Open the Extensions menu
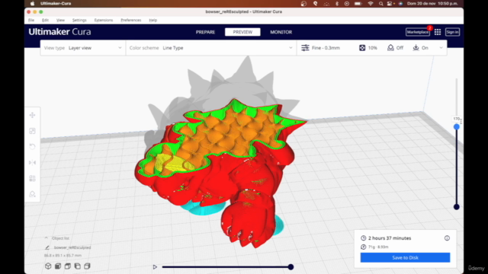 tap(104, 21)
